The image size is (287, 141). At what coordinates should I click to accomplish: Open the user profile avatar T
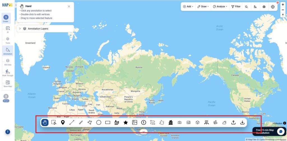tap(8, 132)
